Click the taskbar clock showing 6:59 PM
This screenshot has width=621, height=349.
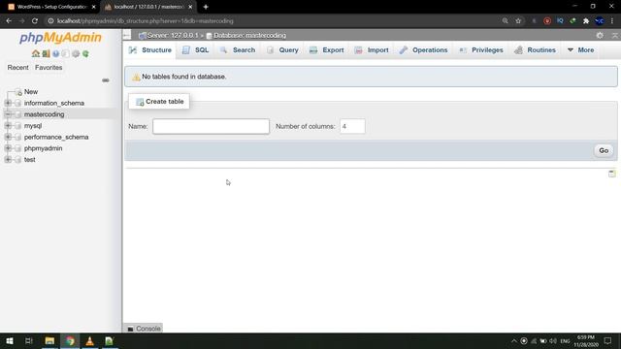click(586, 340)
